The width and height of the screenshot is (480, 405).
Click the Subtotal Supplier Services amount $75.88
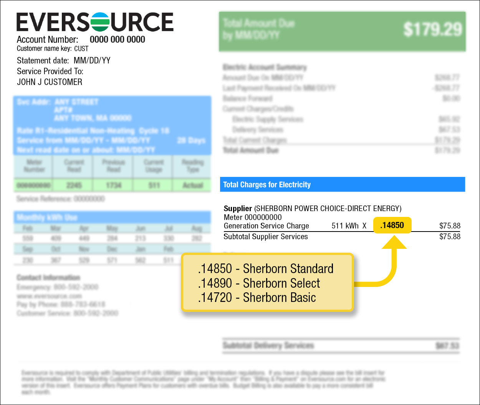[450, 237]
